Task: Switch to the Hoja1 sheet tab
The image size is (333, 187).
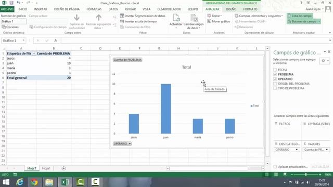Action: coord(46,168)
